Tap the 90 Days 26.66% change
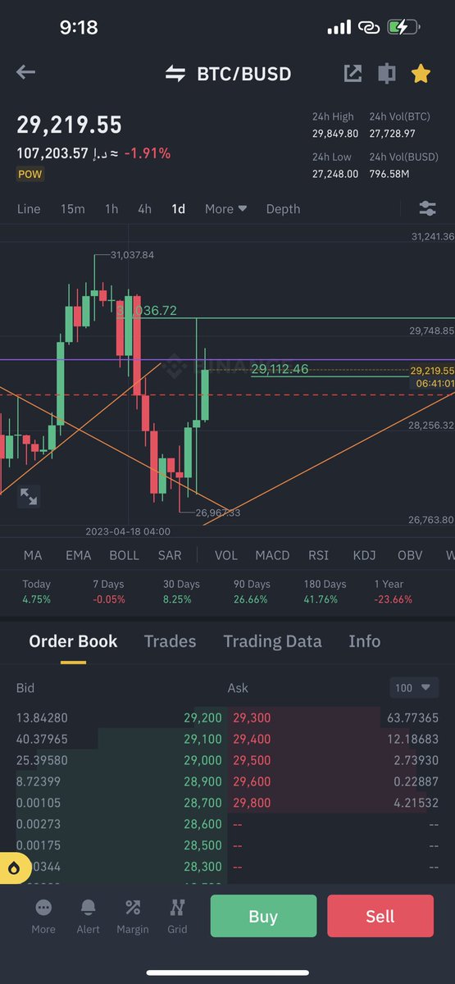The image size is (455, 984). (x=251, y=591)
